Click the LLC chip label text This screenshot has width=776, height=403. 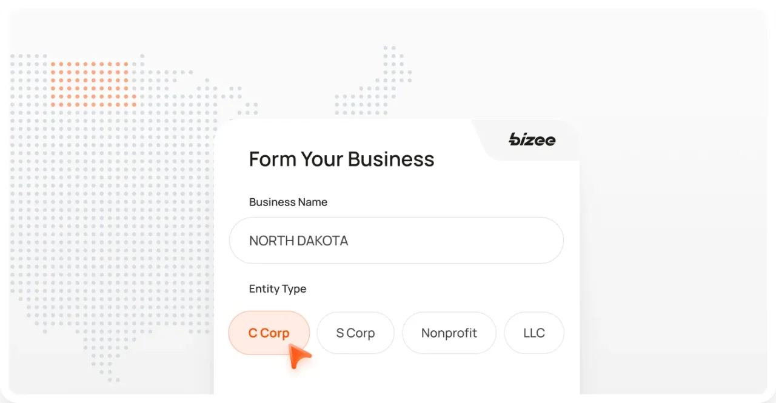[533, 333]
